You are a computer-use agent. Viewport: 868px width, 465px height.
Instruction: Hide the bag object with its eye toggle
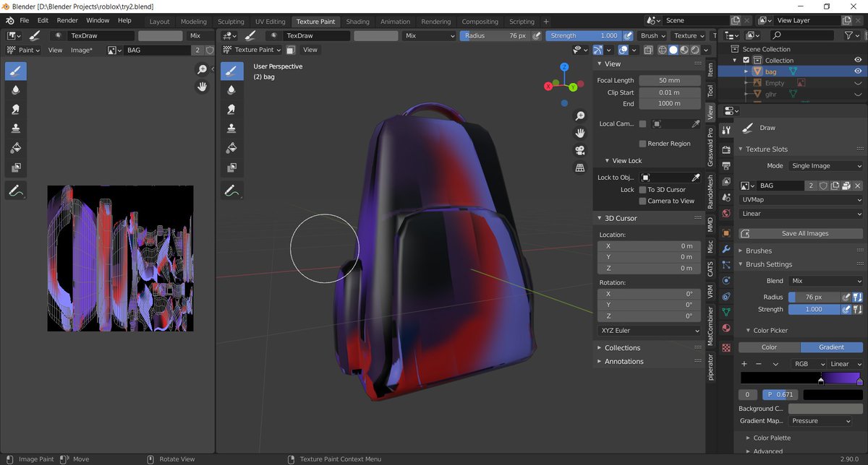click(x=859, y=71)
